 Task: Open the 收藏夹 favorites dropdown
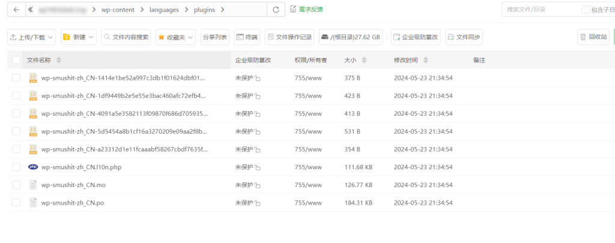tap(175, 37)
